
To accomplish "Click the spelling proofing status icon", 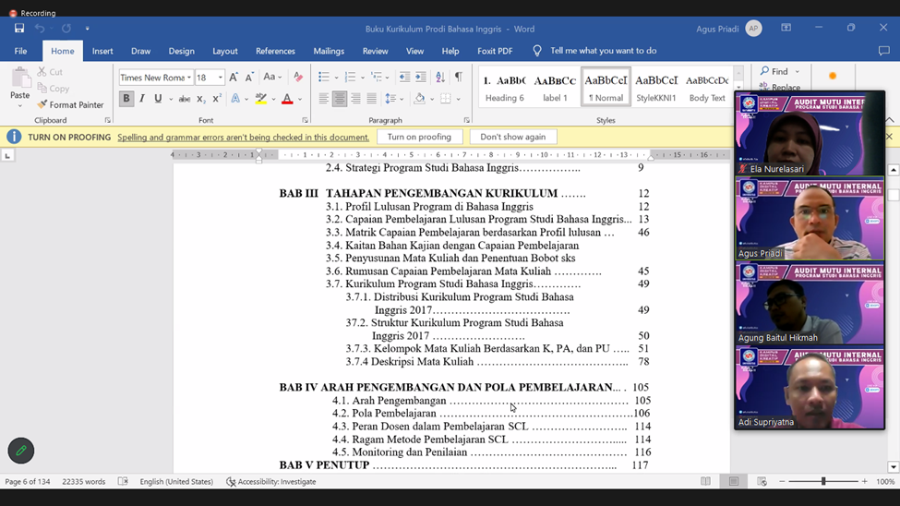I will [x=123, y=481].
